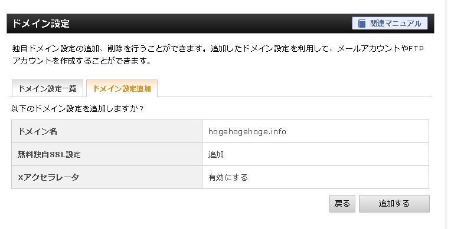Screen dimensions: 451x229
Task: Click the description line starting 独自ドメイン設定の追加
Action: click(218, 48)
